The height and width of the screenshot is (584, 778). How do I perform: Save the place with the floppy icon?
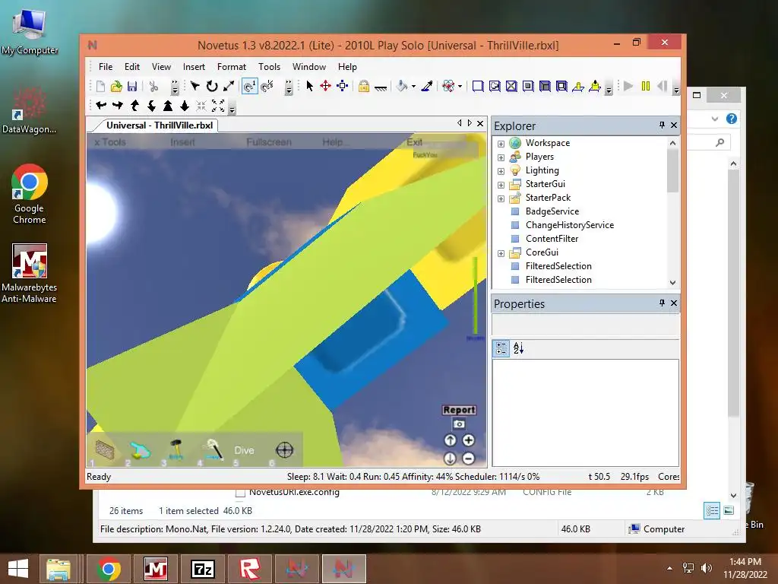tap(132, 87)
